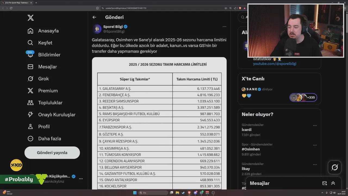The width and height of the screenshot is (348, 196).
Task: Open Bildirimler notifications
Action: pos(44,55)
